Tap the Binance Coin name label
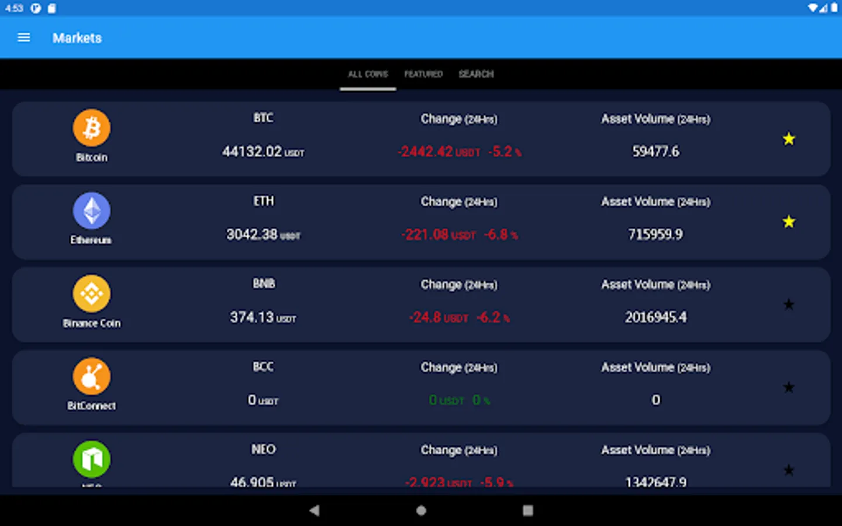The image size is (842, 526). pos(92,323)
